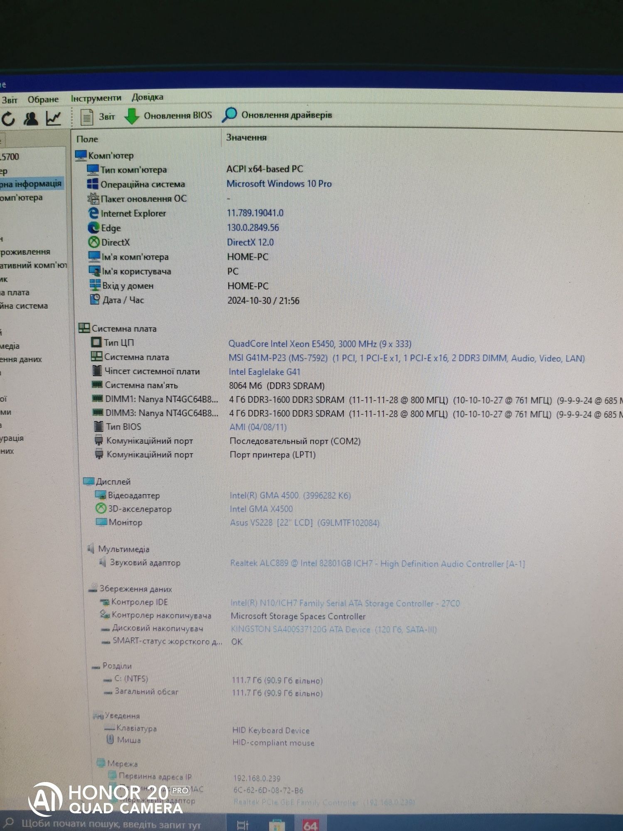Open the Asus VS228 monitor link
Image resolution: width=623 pixels, height=831 pixels.
305,523
